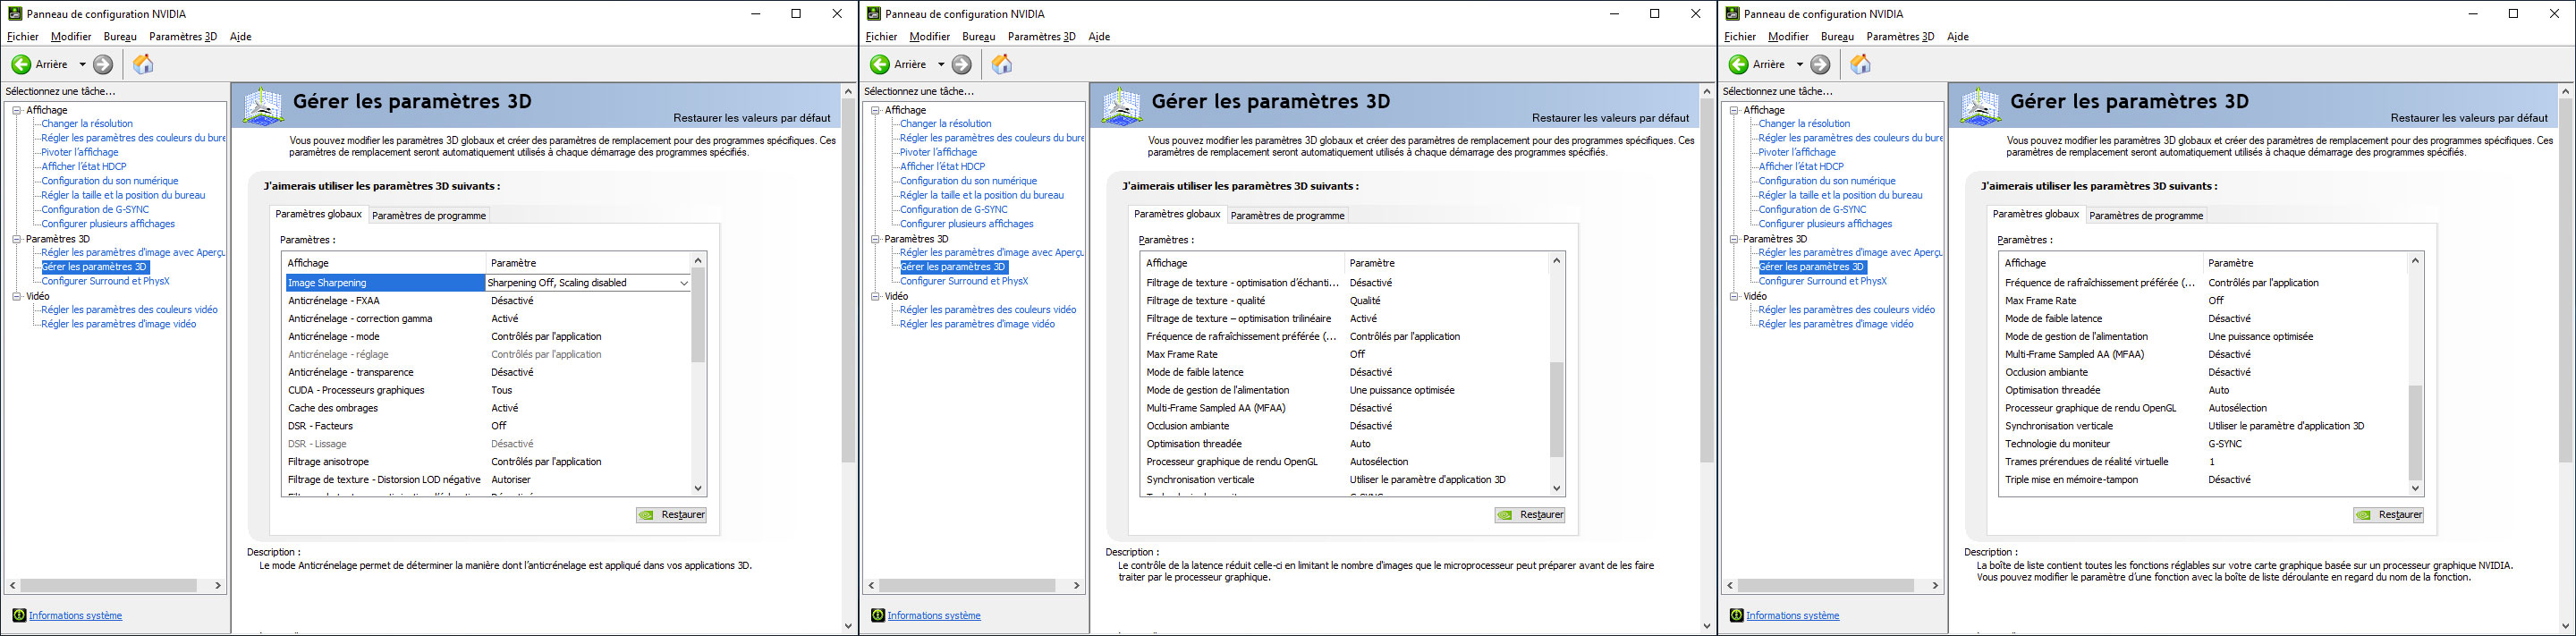Viewport: 2576px width, 636px height.
Task: Collapse the Vidéo tree node in middle window
Action: pos(876,296)
